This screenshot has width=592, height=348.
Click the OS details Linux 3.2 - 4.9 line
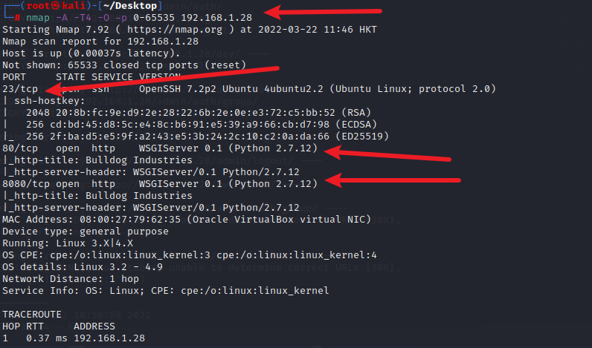click(83, 267)
